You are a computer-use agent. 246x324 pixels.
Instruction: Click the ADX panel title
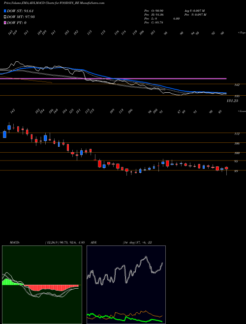coord(94,243)
